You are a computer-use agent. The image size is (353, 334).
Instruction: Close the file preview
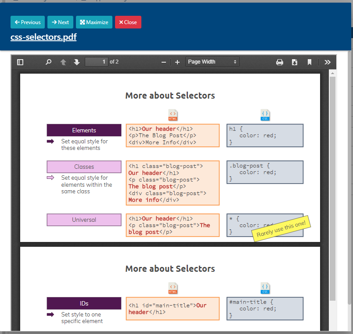click(x=128, y=22)
